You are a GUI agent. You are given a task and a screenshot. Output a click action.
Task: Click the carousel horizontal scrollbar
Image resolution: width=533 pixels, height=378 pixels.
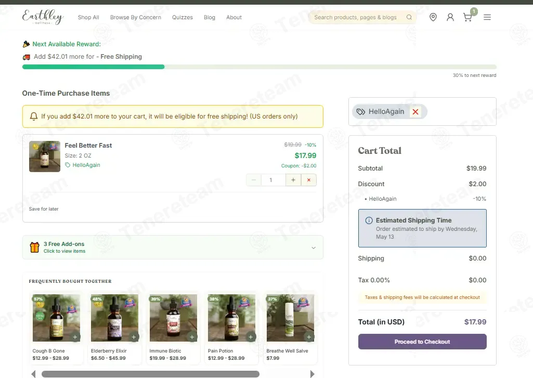click(150, 374)
